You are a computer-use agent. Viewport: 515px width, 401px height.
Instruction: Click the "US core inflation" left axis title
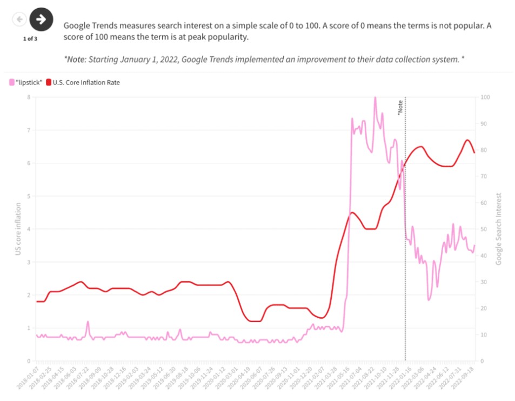[18, 229]
